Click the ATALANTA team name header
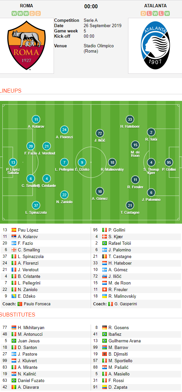 [x=155, y=6]
